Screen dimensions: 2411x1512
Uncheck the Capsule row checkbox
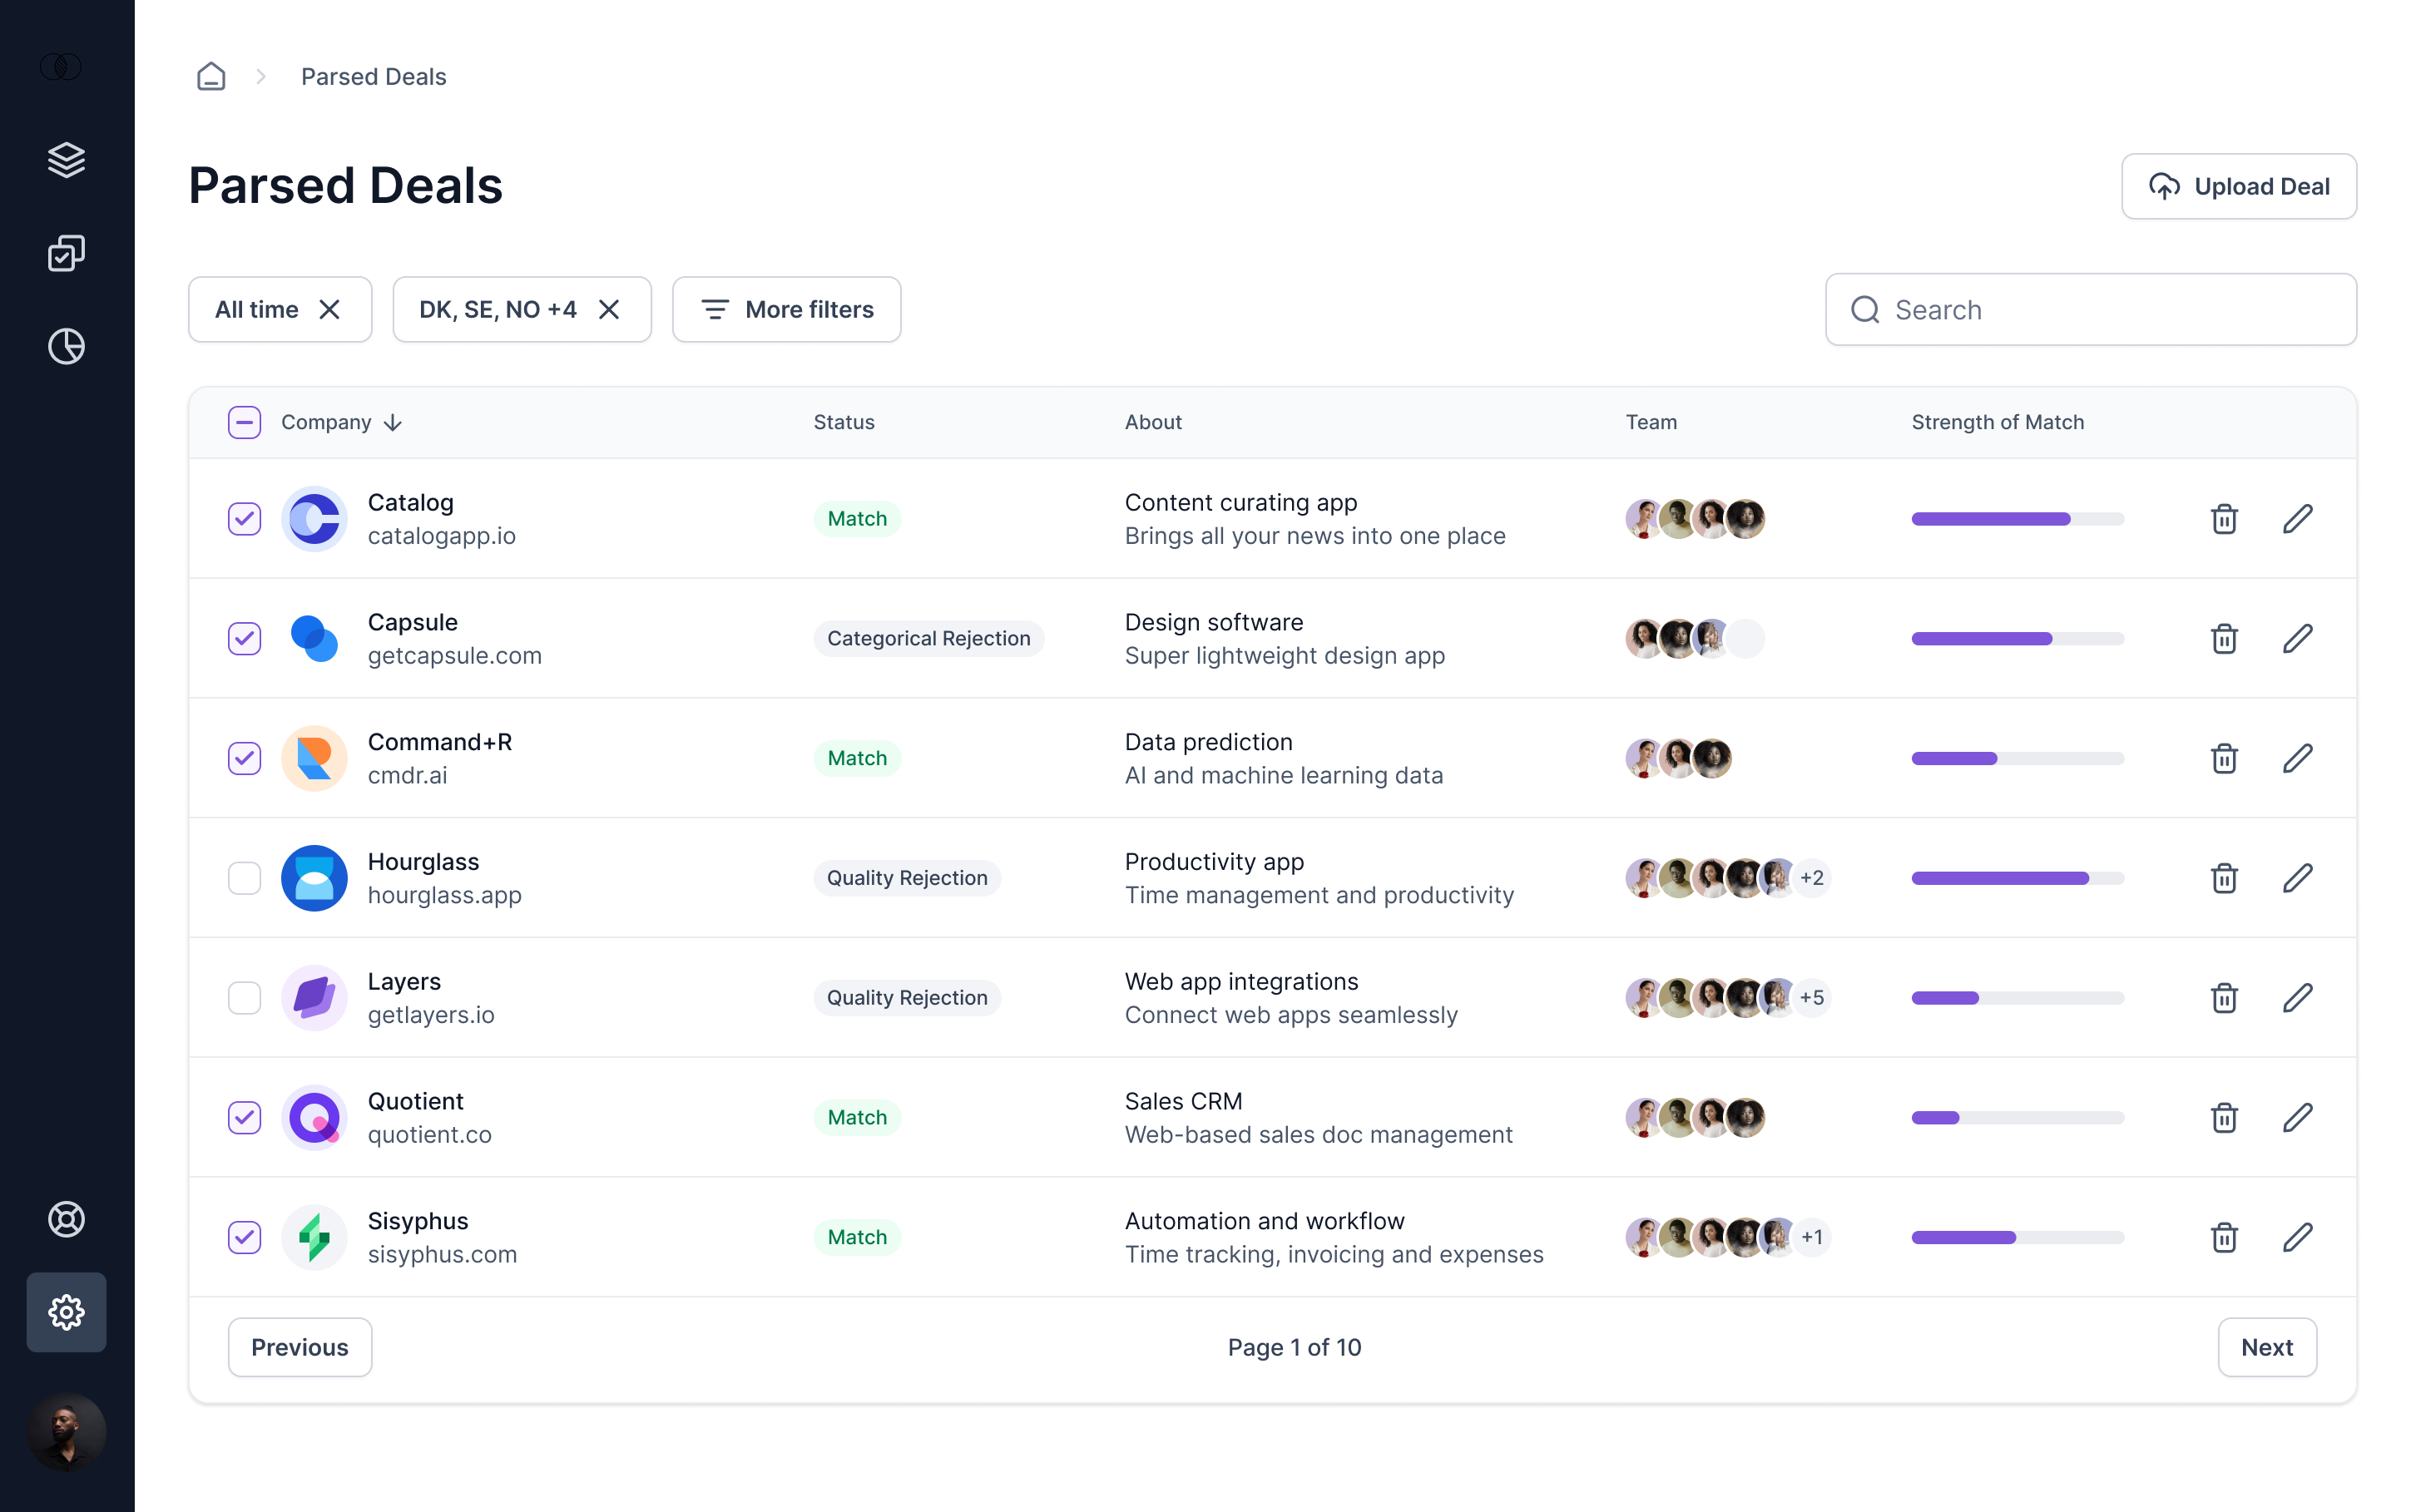click(244, 638)
